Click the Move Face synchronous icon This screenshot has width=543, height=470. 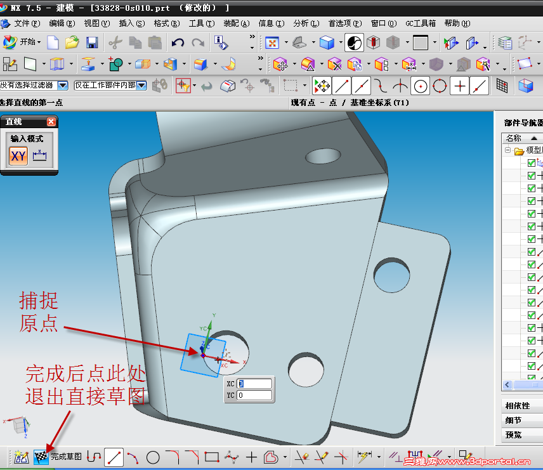pyautogui.click(x=280, y=65)
